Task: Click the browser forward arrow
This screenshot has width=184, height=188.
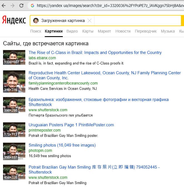Action: [13, 6]
